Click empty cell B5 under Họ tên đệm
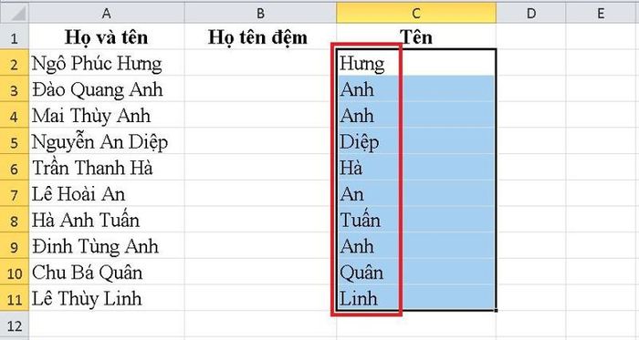 tap(260, 141)
